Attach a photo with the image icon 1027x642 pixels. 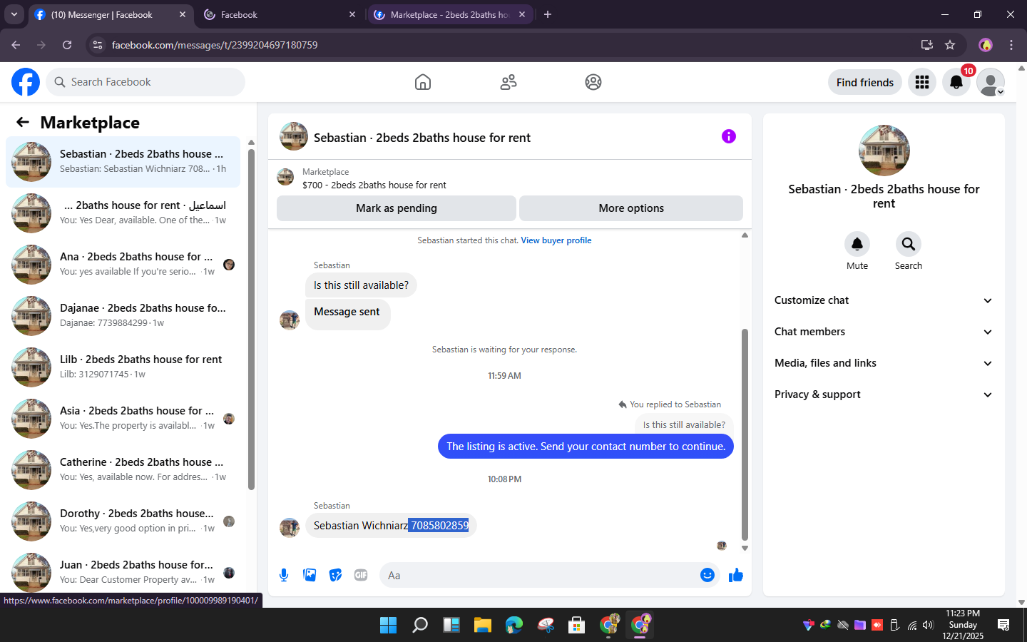pos(310,575)
